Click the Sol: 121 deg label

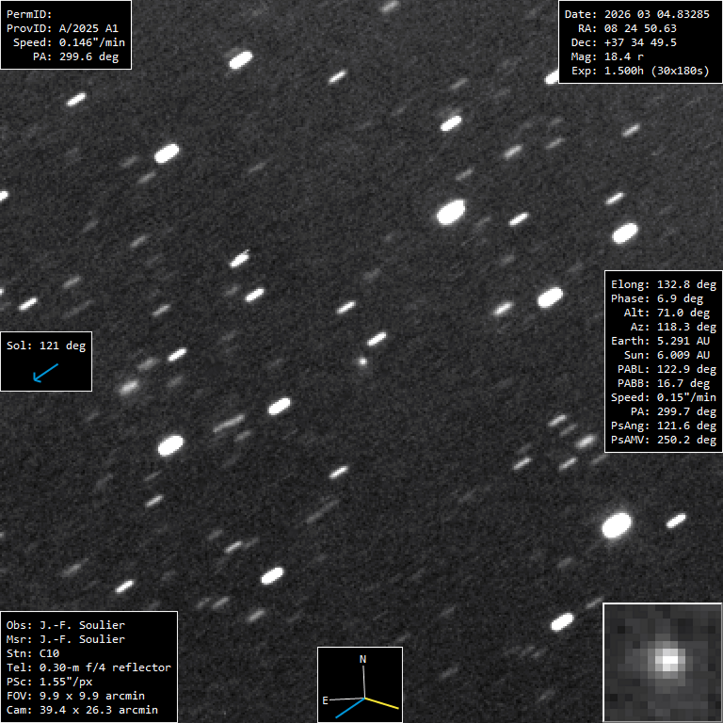click(x=45, y=345)
